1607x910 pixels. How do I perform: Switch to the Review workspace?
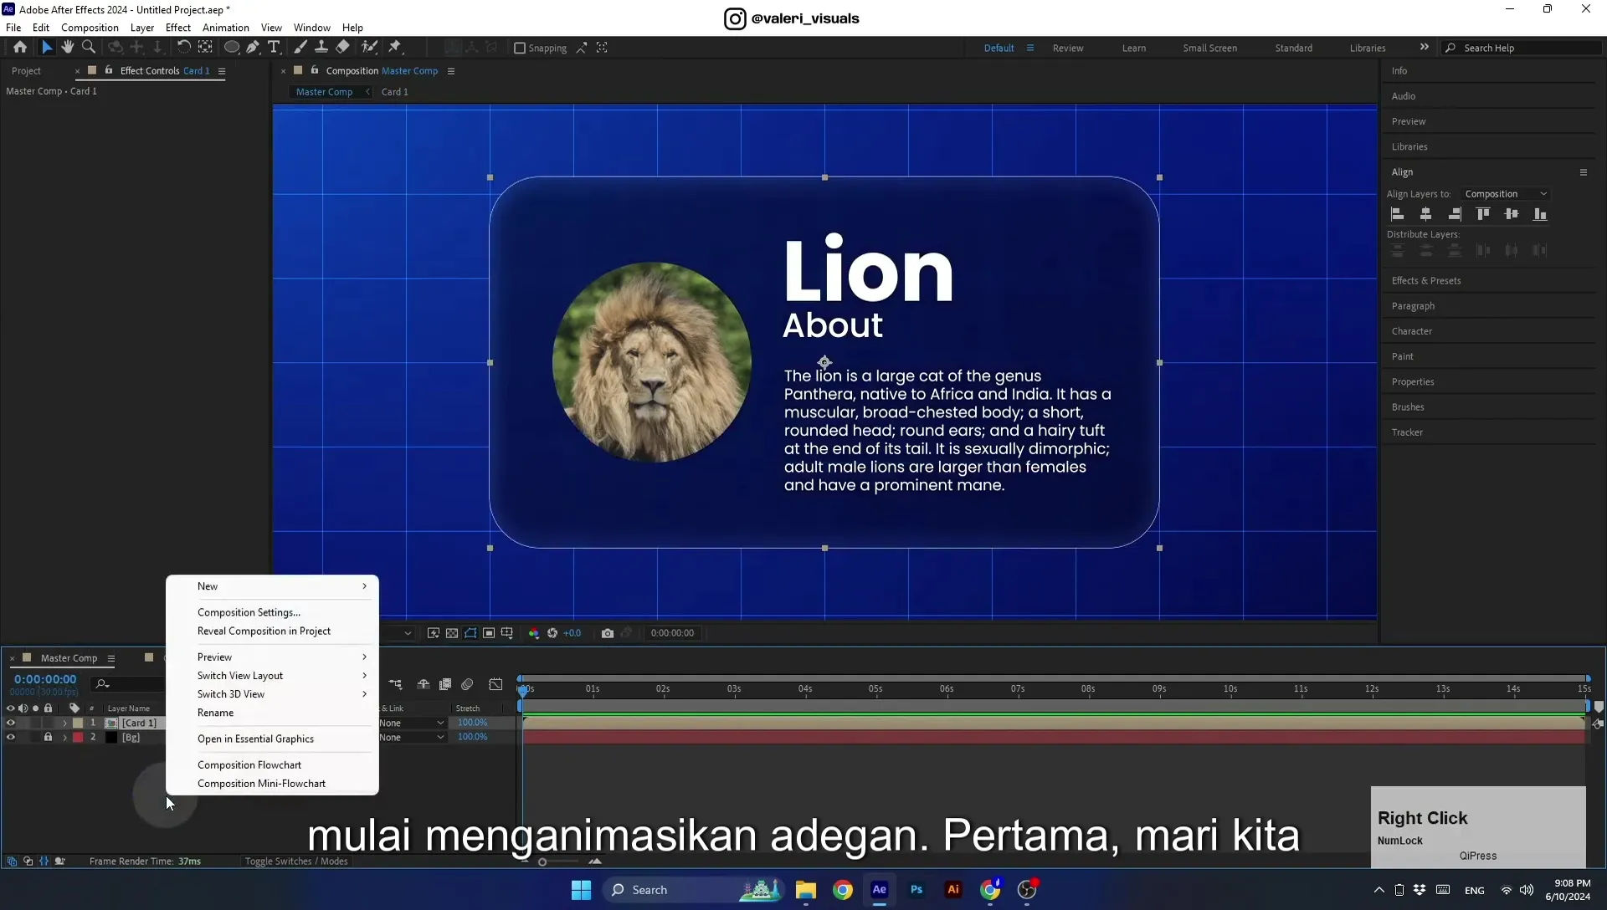[1067, 49]
